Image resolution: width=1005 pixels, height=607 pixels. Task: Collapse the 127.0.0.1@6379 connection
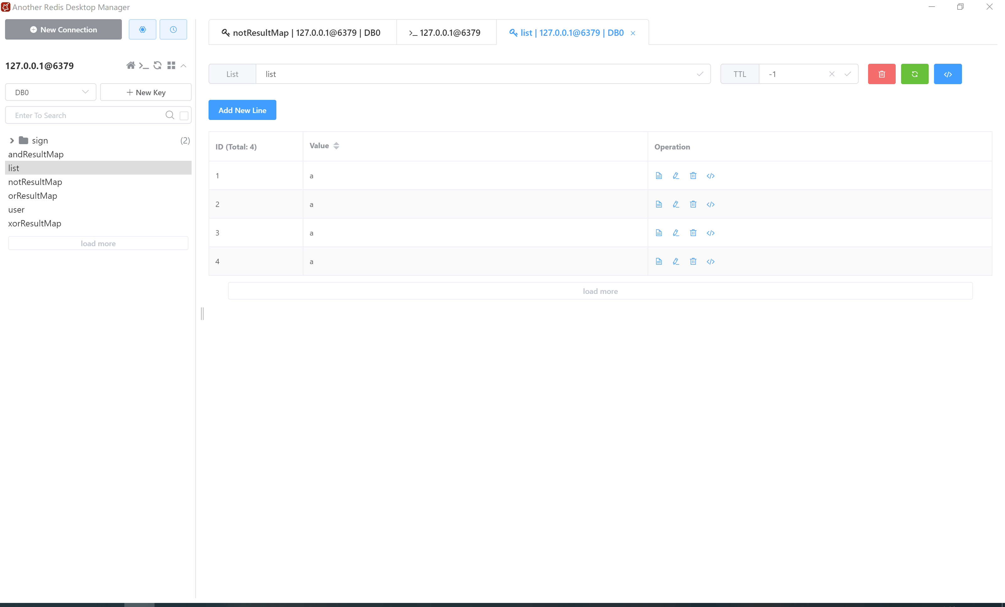click(183, 65)
